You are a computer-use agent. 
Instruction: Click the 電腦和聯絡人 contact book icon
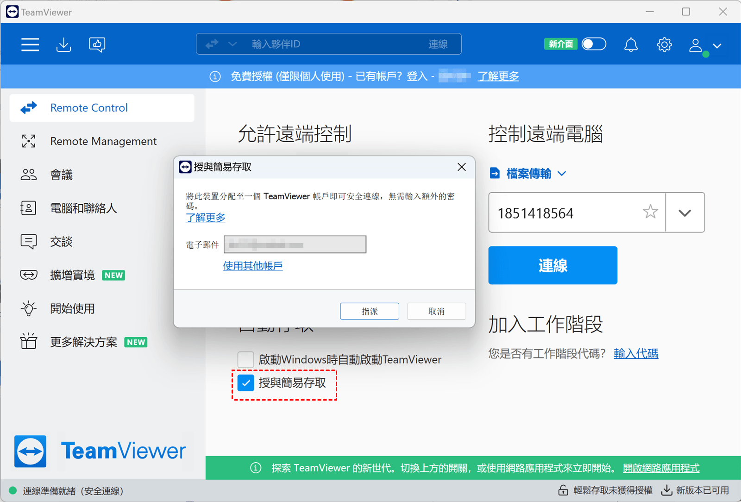point(28,208)
